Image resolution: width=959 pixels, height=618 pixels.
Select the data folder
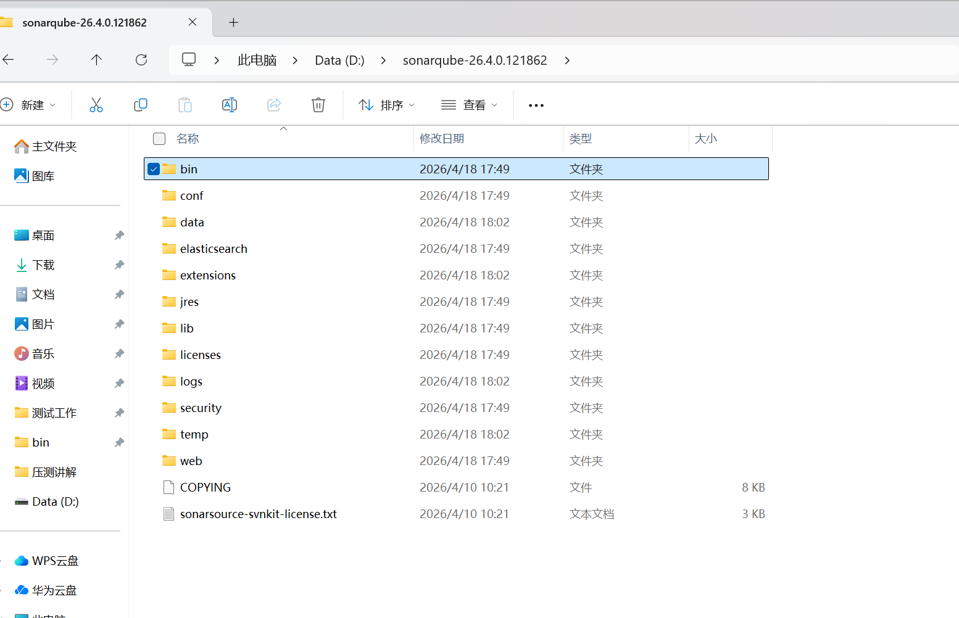456,222
